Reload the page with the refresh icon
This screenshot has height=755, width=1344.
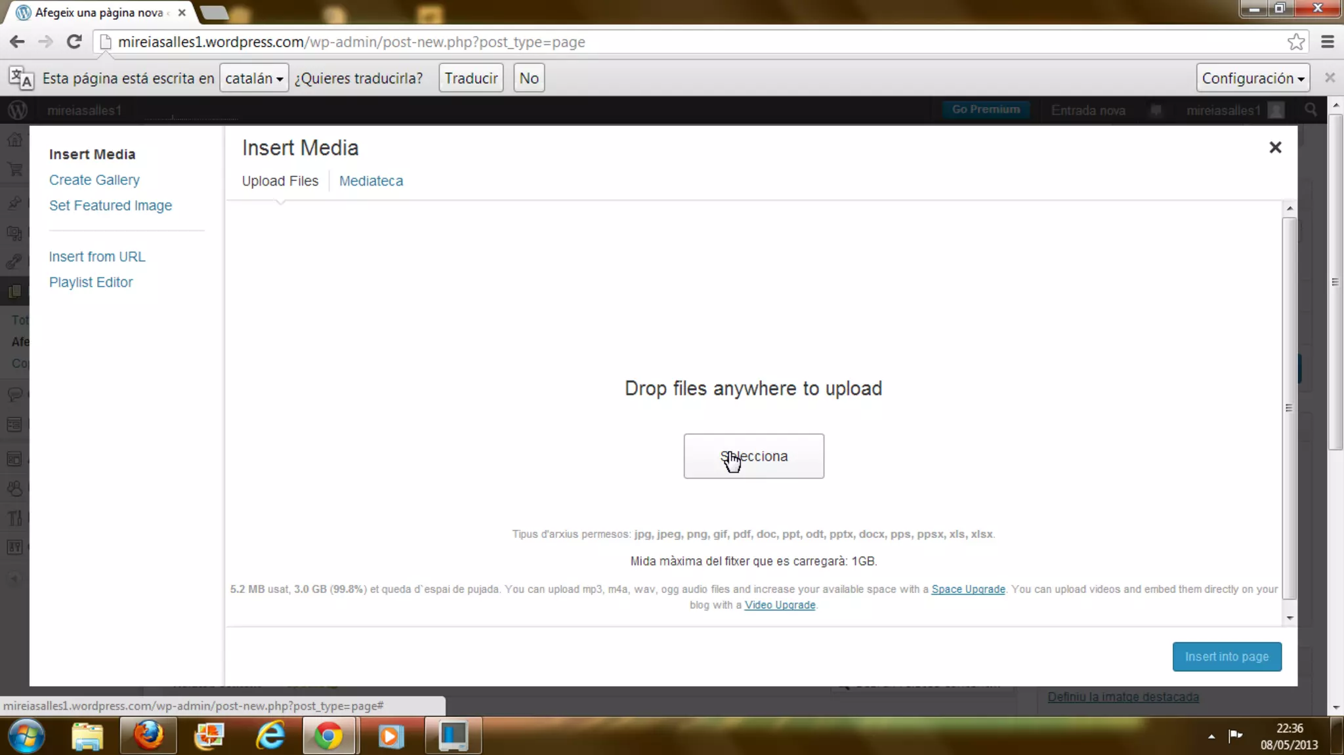click(x=74, y=42)
